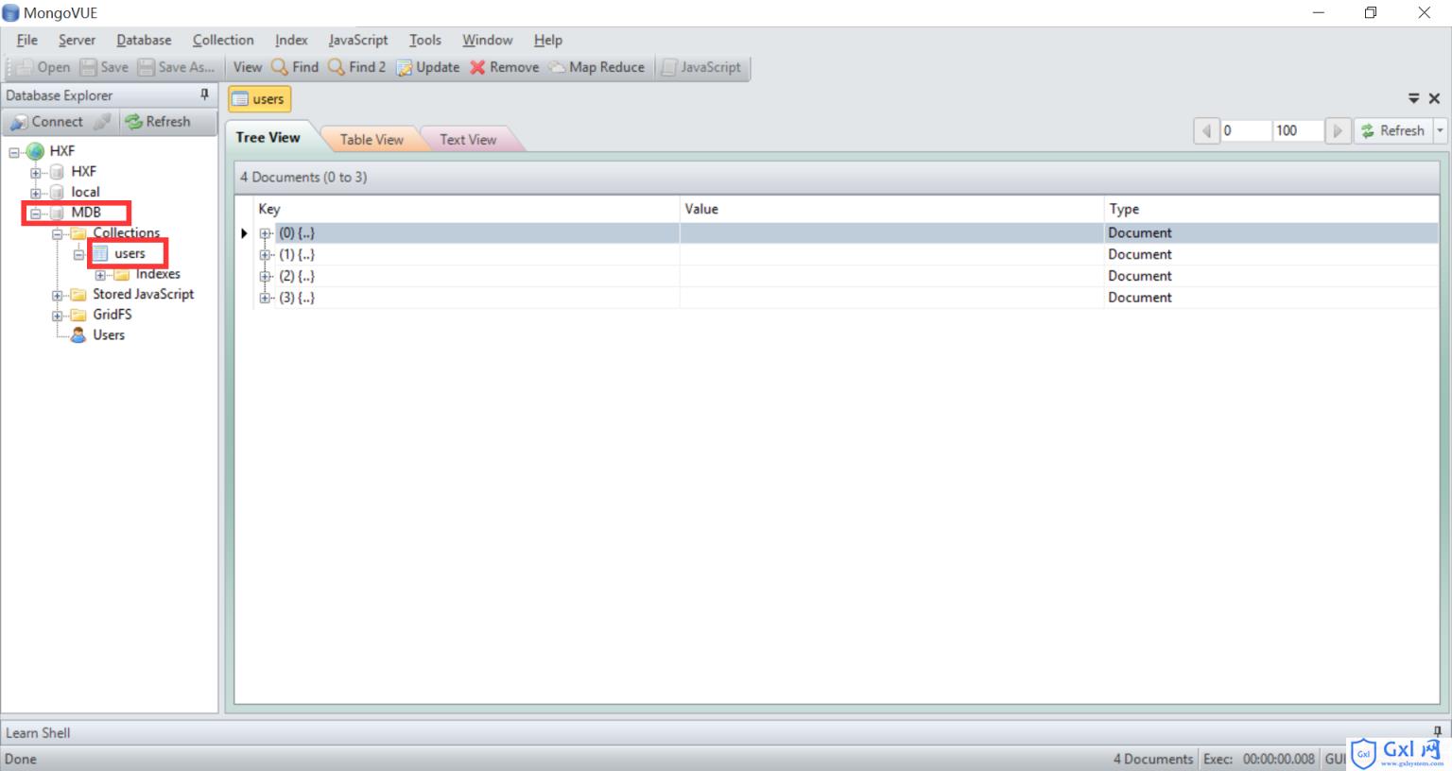Click the limit field showing 100
The width and height of the screenshot is (1452, 771).
[x=1297, y=130]
